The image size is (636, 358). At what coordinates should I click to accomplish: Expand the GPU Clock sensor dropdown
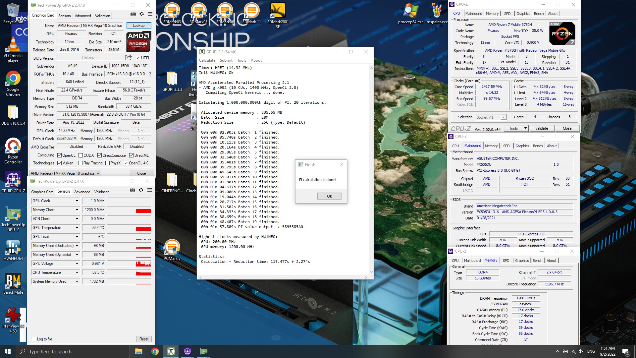[77, 201]
